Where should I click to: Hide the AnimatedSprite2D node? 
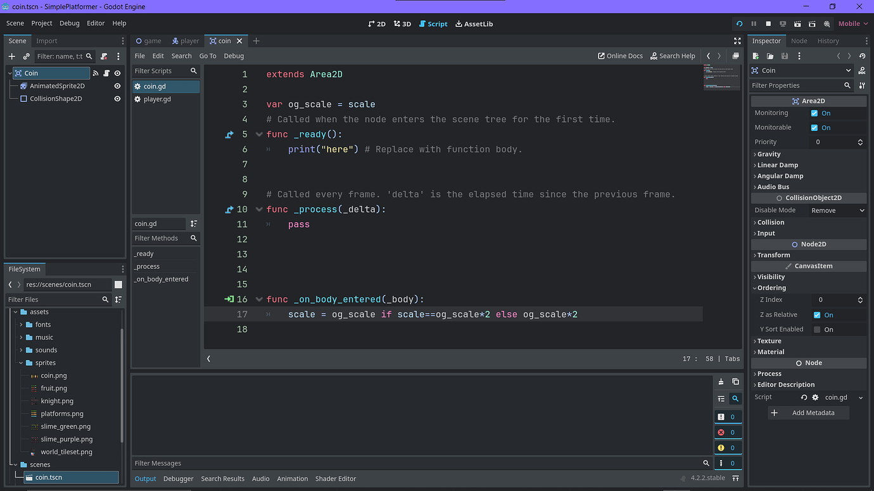(117, 85)
